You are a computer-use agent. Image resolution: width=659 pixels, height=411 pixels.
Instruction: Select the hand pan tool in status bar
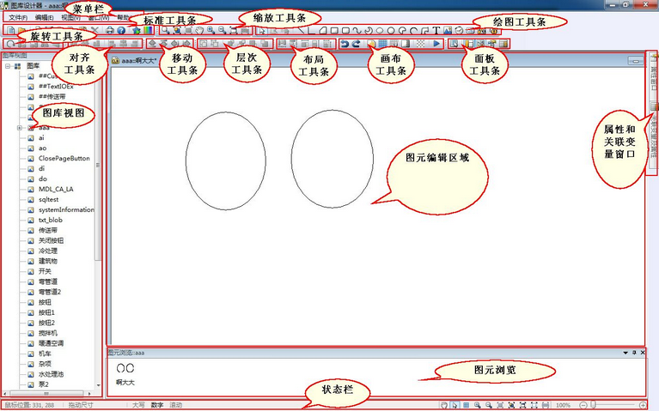point(443,405)
